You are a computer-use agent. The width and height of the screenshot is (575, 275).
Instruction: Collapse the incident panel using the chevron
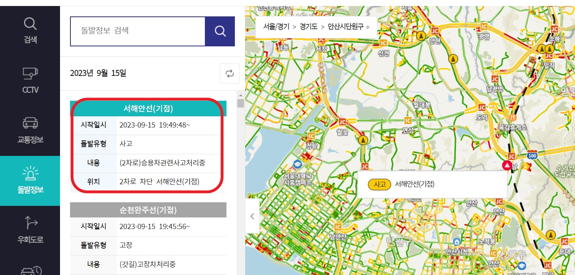252,216
